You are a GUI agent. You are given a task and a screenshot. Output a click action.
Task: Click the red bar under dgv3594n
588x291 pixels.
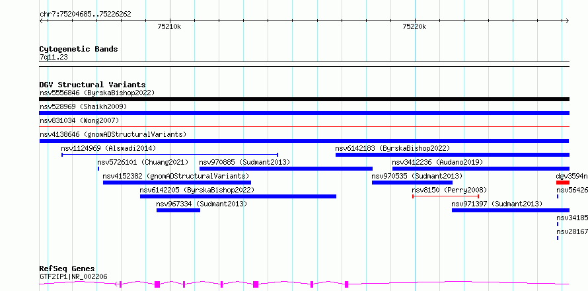pyautogui.click(x=563, y=183)
